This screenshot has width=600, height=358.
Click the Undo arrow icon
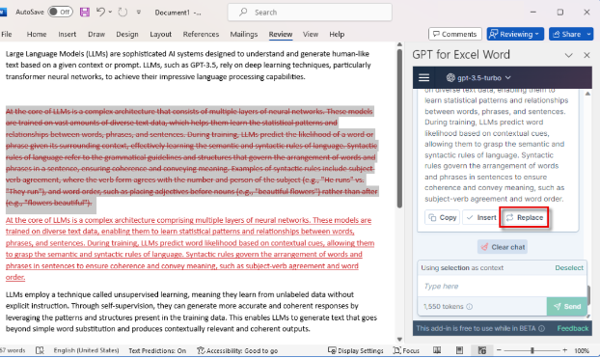100,13
